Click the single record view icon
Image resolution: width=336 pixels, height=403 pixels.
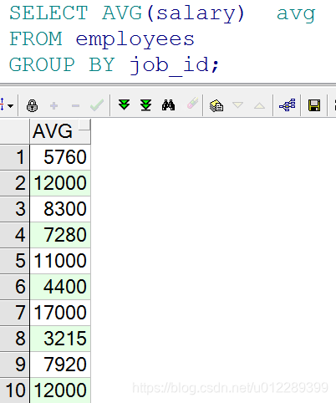click(216, 105)
